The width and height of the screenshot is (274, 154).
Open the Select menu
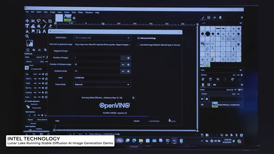coord(39,12)
